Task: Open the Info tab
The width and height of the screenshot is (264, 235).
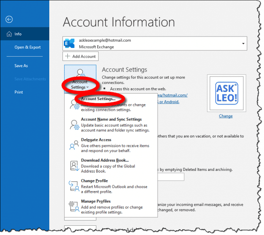Action: click(25, 34)
